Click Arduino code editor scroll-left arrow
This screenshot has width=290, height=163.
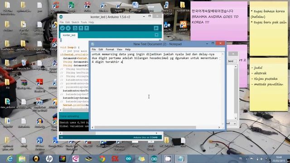[61, 110]
